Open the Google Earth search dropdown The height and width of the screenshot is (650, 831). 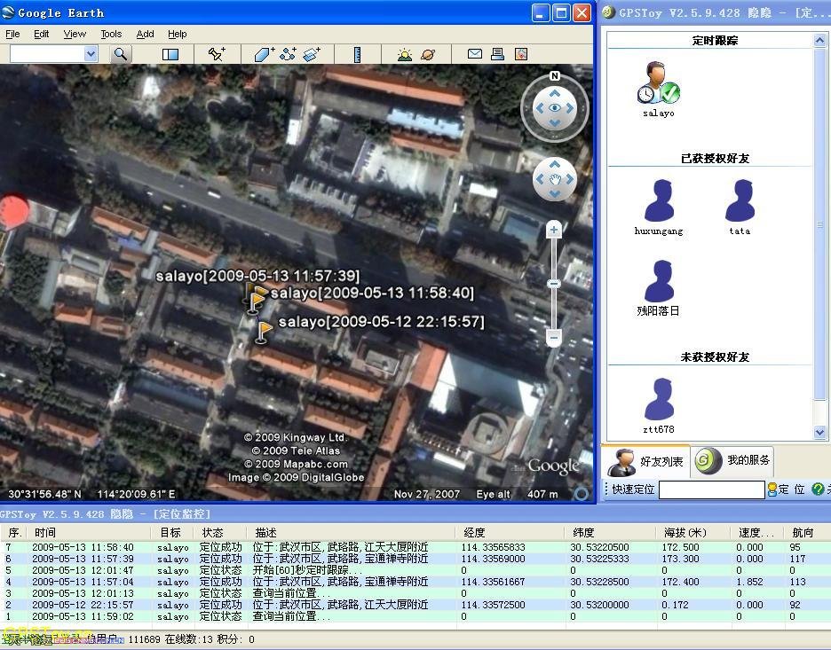[x=91, y=53]
